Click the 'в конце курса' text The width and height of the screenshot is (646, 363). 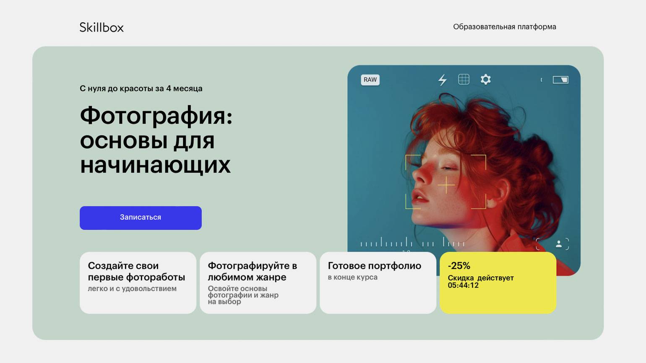353,277
